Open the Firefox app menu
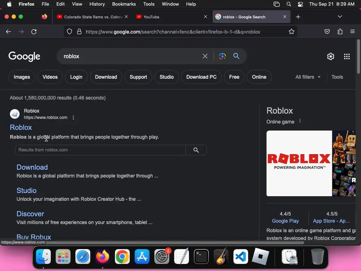Image resolution: width=361 pixels, height=271 pixels. click(x=26, y=4)
